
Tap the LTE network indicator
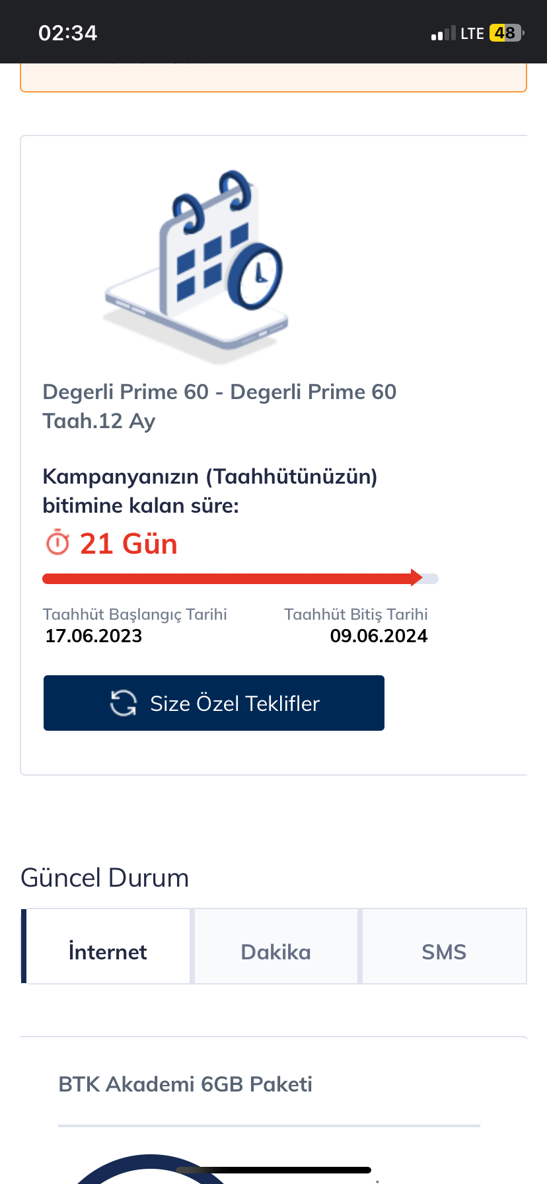coord(472,33)
